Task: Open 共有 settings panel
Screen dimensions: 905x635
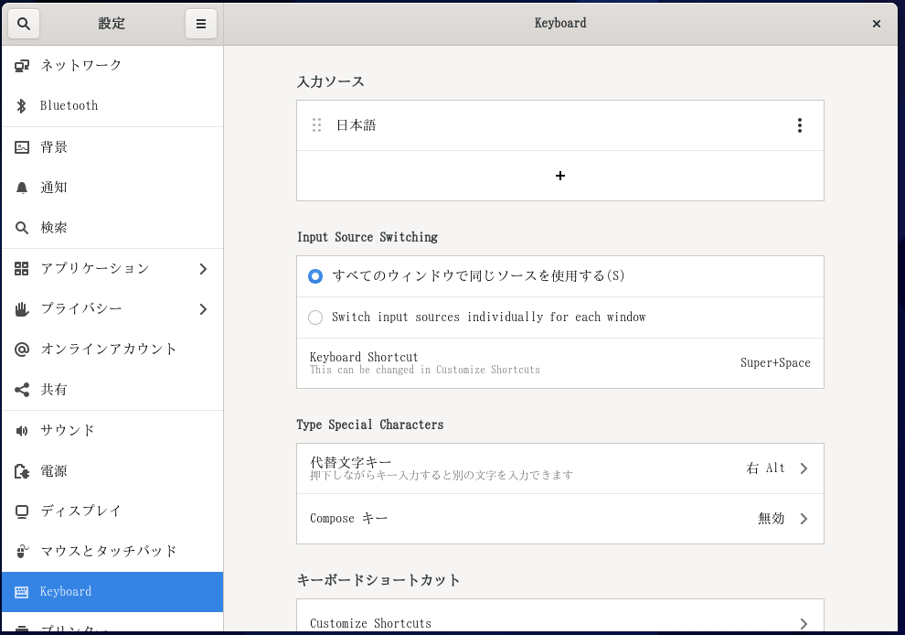Action: click(112, 390)
